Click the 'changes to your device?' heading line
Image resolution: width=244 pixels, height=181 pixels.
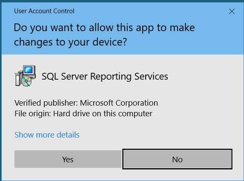click(x=71, y=42)
